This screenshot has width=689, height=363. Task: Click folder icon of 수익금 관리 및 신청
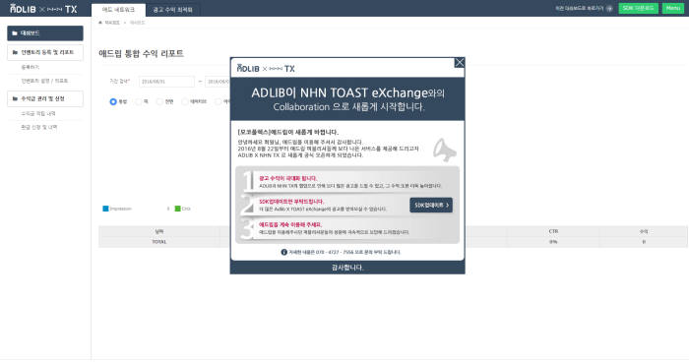tap(15, 98)
